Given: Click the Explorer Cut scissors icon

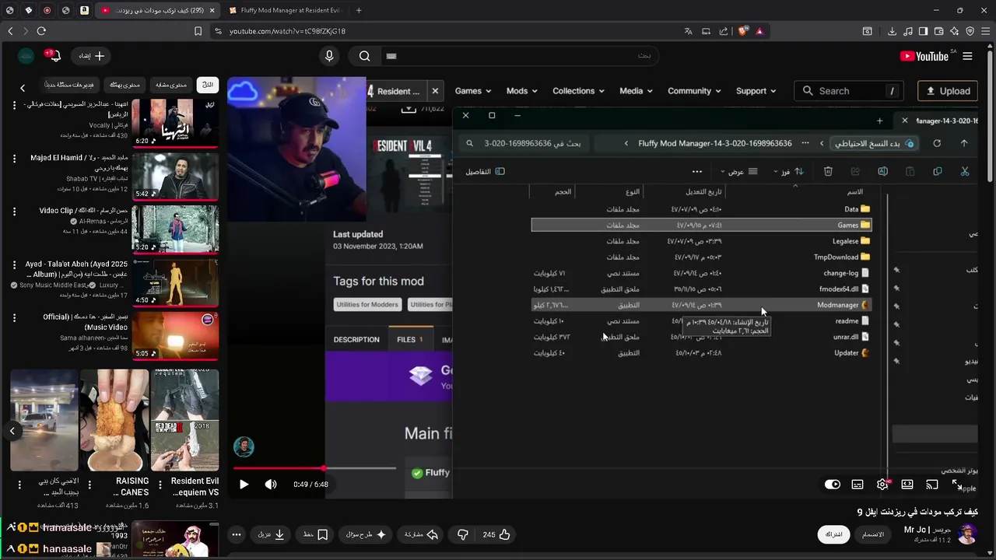Looking at the screenshot, I should click(965, 171).
